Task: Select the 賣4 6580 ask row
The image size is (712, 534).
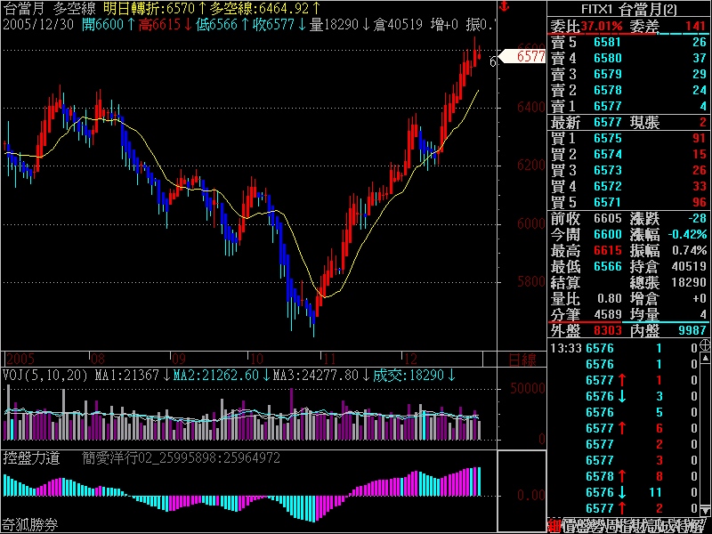Action: point(628,58)
